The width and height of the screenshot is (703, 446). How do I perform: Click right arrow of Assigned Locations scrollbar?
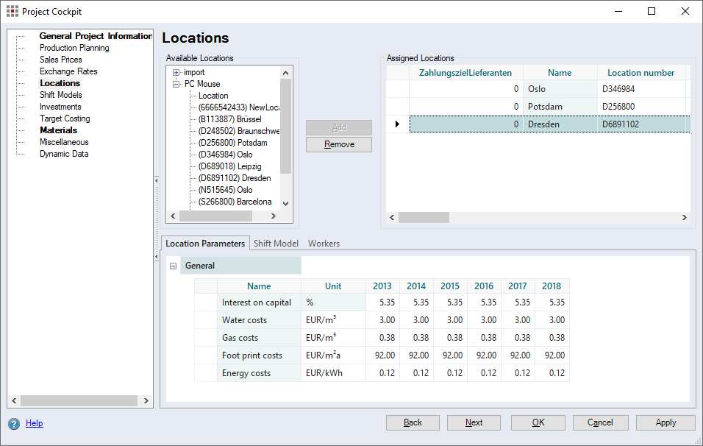(684, 218)
